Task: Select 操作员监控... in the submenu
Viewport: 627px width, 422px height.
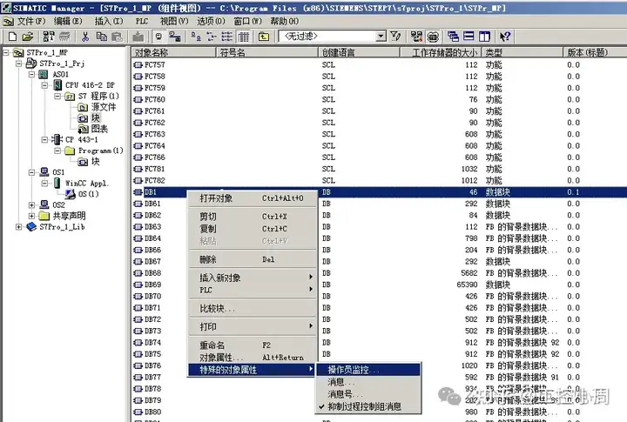Action: 368,370
